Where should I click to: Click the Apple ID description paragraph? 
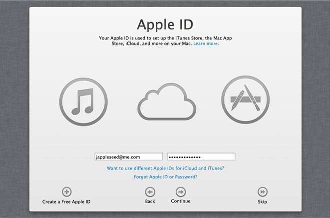coord(160,40)
